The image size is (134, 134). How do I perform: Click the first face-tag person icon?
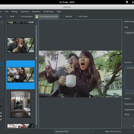pyautogui.click(x=63, y=22)
